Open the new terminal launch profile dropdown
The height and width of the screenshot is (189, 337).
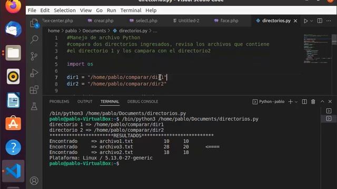(296, 102)
